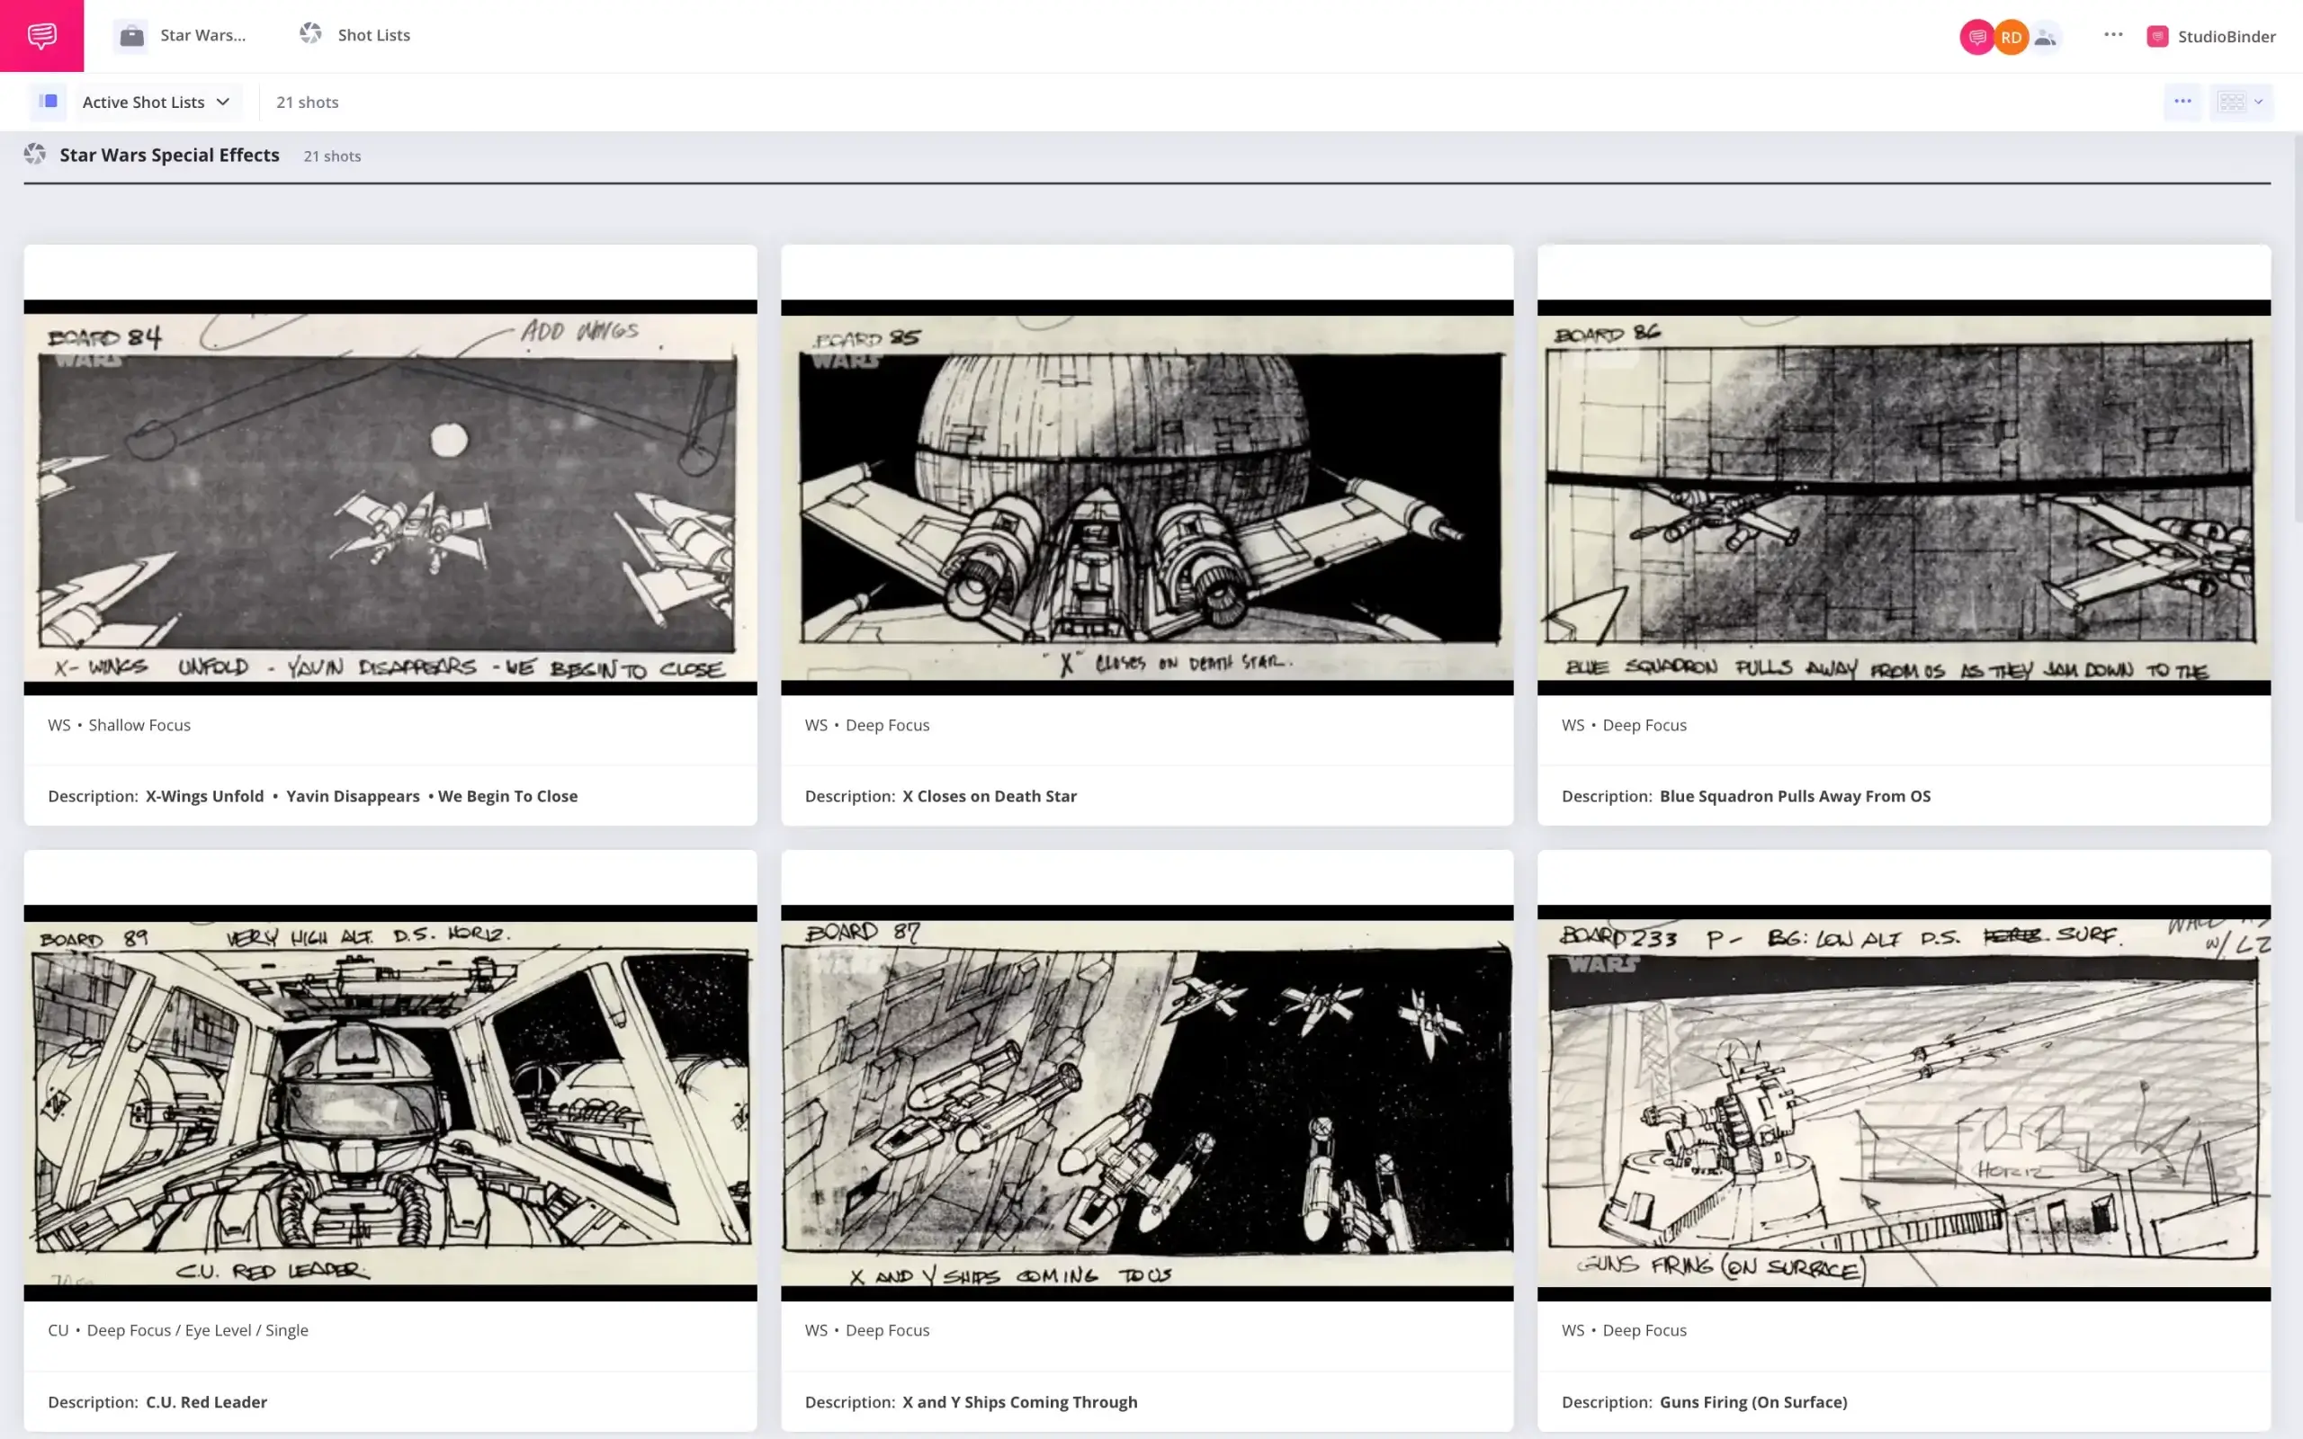Click description C.U. Red Leader
The height and width of the screenshot is (1439, 2303).
point(207,1402)
